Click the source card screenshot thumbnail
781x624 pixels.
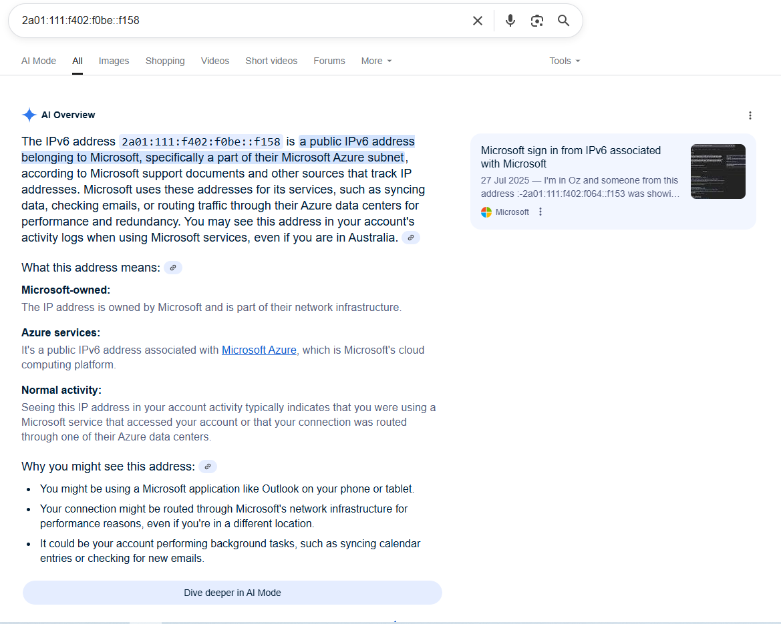tap(718, 172)
